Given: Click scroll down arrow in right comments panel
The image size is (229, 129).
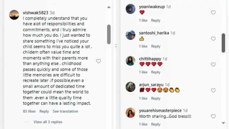Looking at the screenshot, I should click(x=223, y=123).
